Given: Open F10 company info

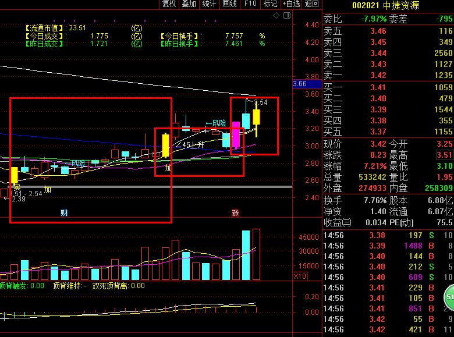Looking at the screenshot, I should click(250, 3).
